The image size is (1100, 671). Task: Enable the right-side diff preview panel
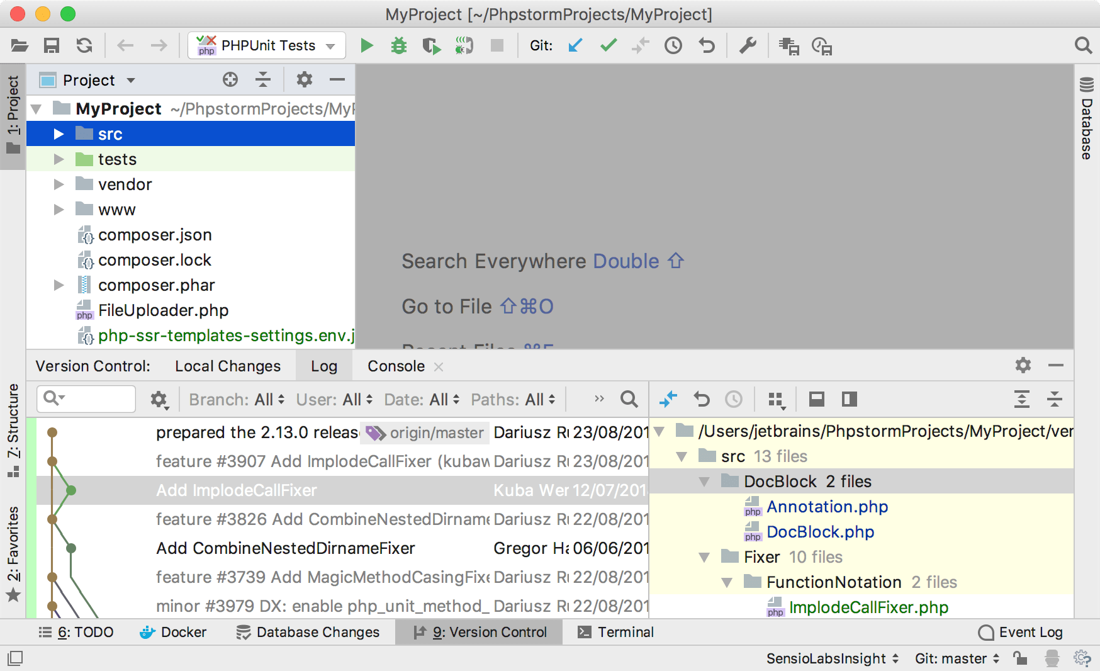[848, 399]
